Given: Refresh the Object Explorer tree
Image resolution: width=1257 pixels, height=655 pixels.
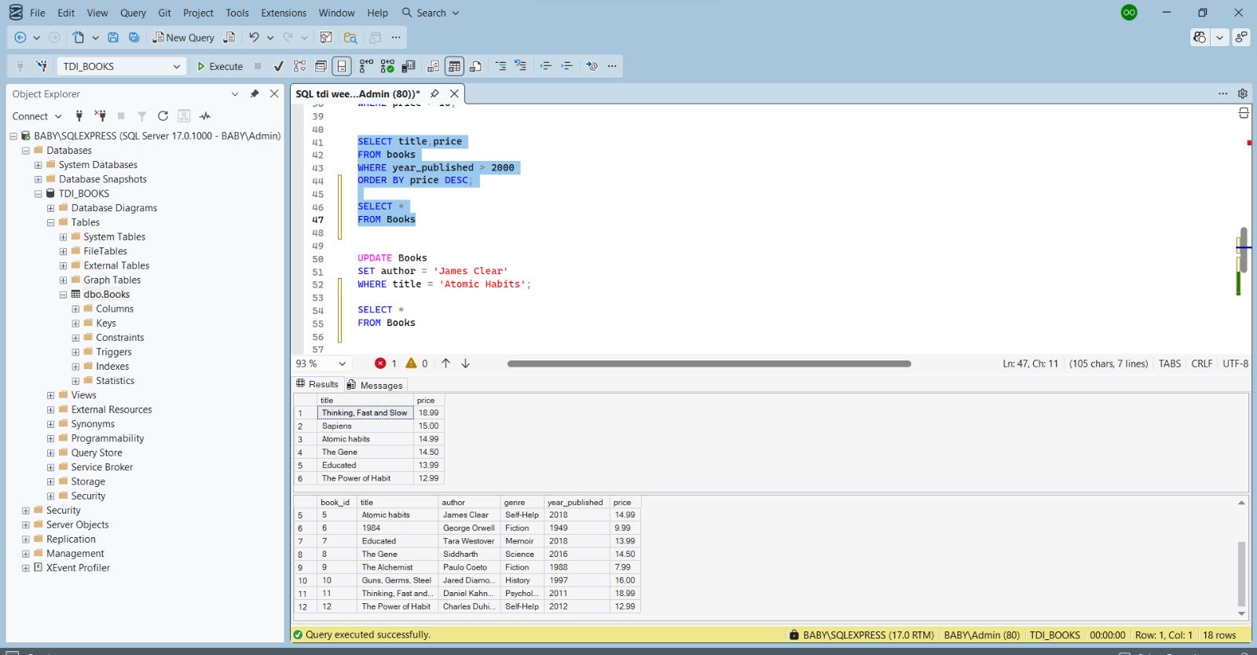Looking at the screenshot, I should click(163, 116).
